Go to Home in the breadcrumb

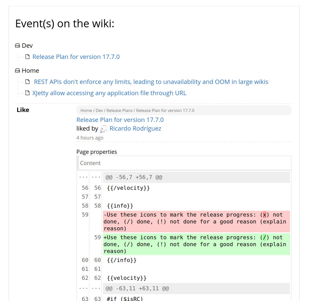[x=86, y=110]
